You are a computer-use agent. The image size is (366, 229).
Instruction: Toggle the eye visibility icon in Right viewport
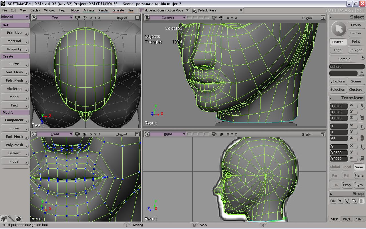click(x=221, y=134)
